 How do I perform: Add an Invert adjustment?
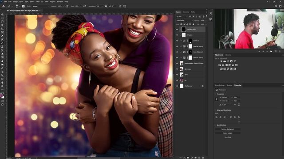pos(221,69)
